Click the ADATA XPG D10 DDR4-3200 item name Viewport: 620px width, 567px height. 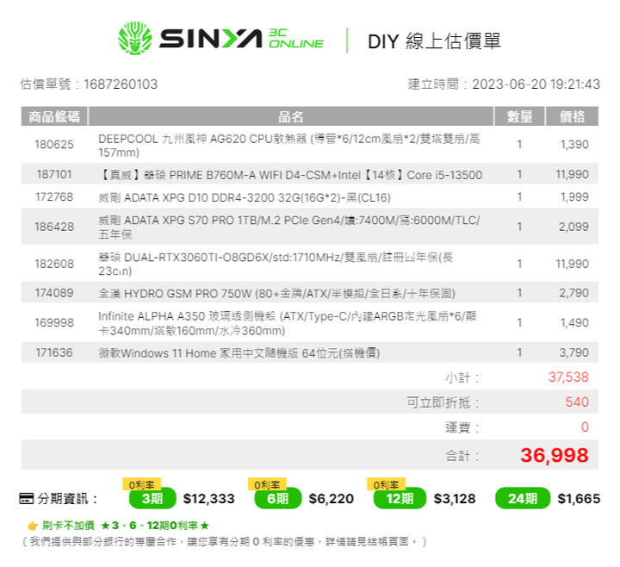245,197
